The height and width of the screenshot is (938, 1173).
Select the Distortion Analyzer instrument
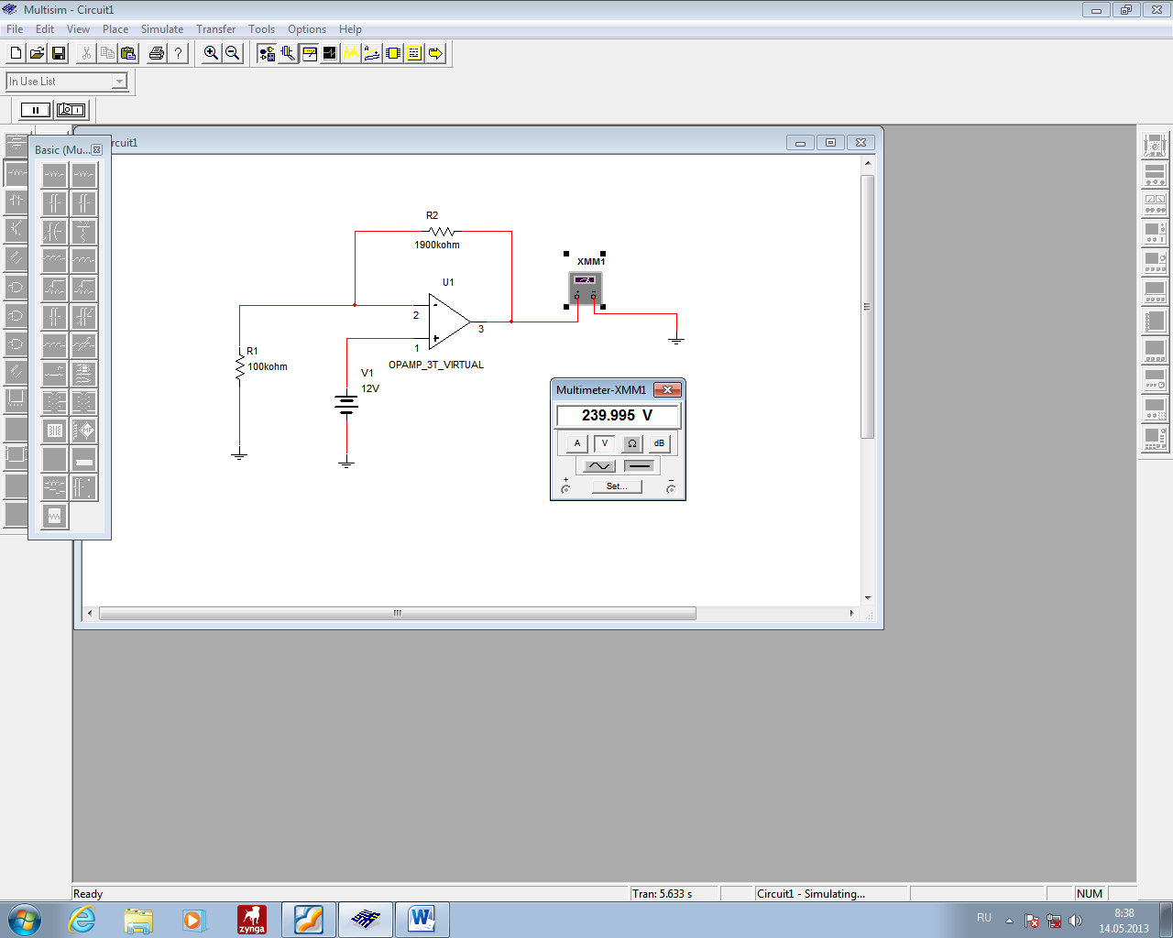coord(1155,380)
